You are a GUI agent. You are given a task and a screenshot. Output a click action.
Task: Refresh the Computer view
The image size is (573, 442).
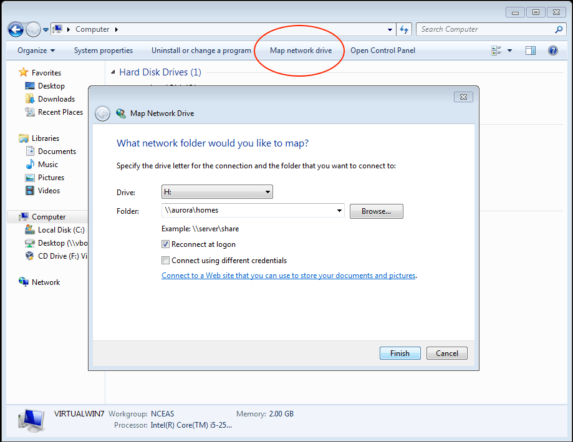click(x=403, y=29)
